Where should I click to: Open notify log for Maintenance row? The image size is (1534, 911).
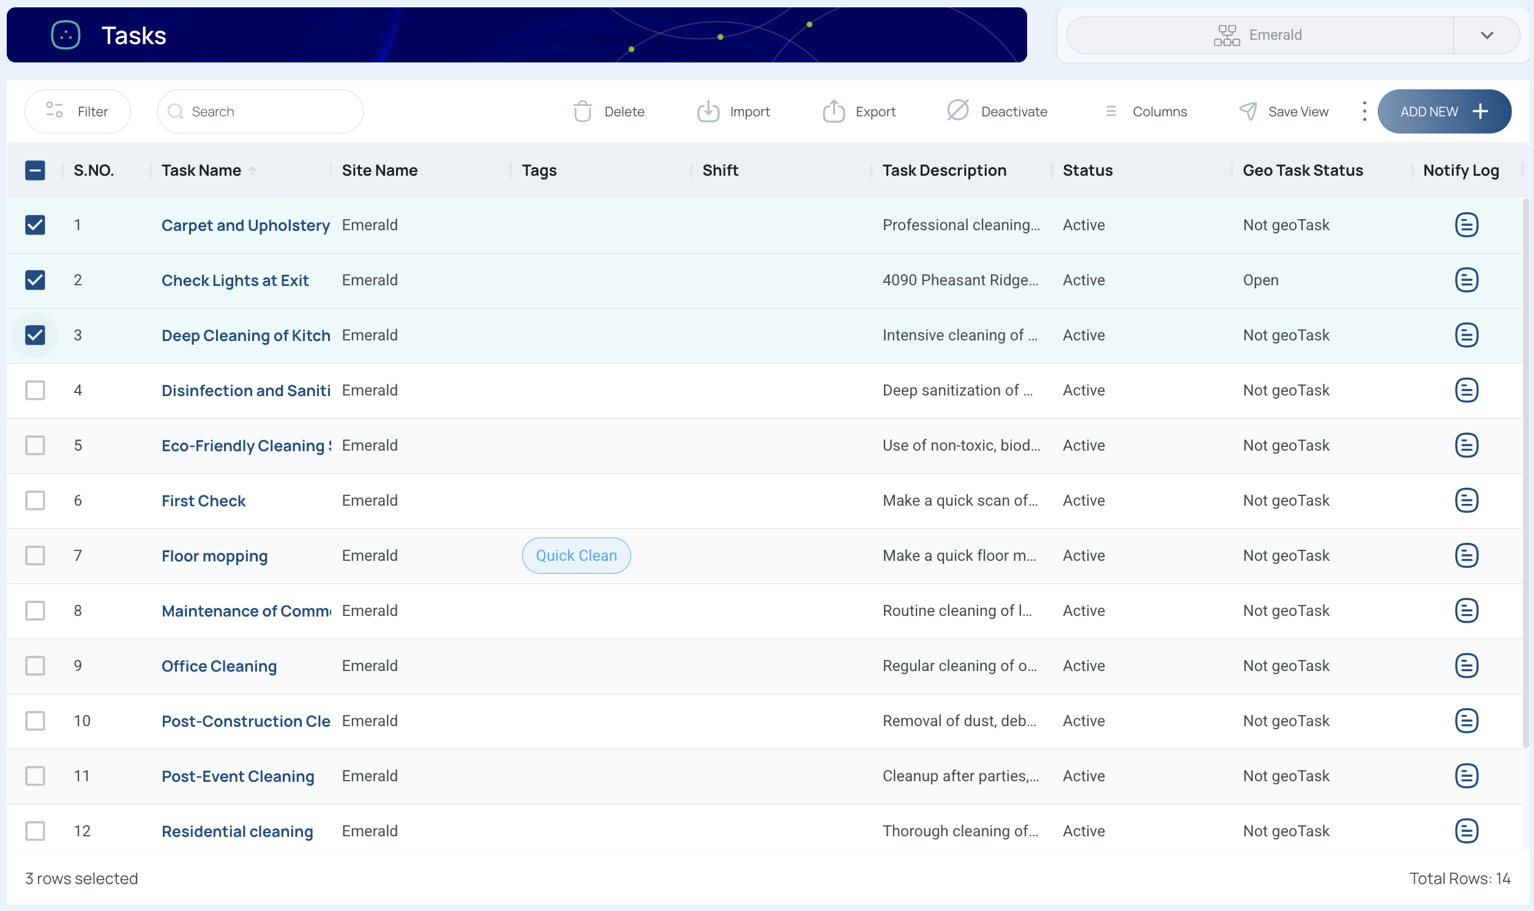pos(1466,610)
